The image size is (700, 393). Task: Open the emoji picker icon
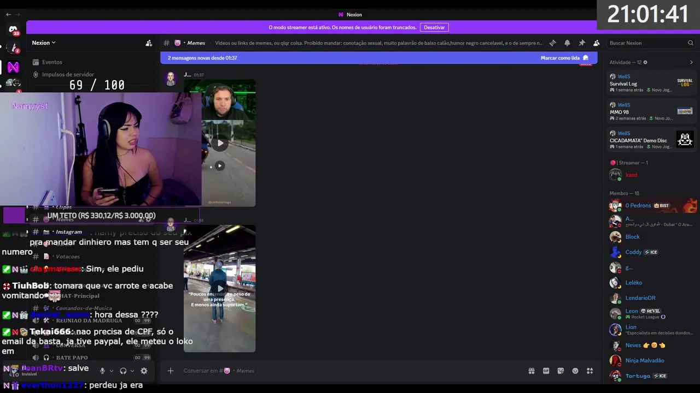click(x=575, y=371)
